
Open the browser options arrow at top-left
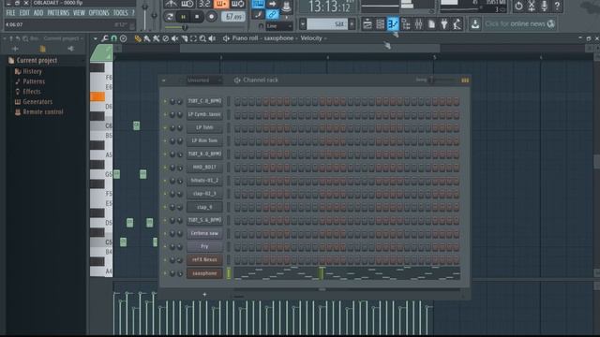[x=5, y=38]
